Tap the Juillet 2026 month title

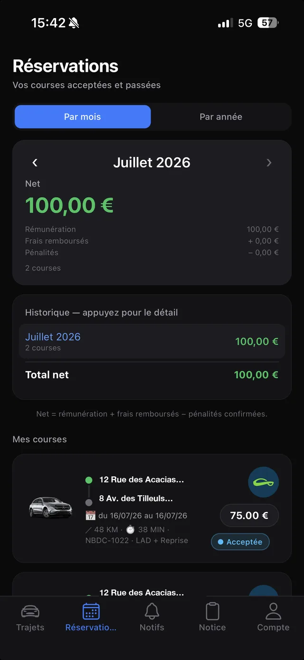(x=152, y=163)
